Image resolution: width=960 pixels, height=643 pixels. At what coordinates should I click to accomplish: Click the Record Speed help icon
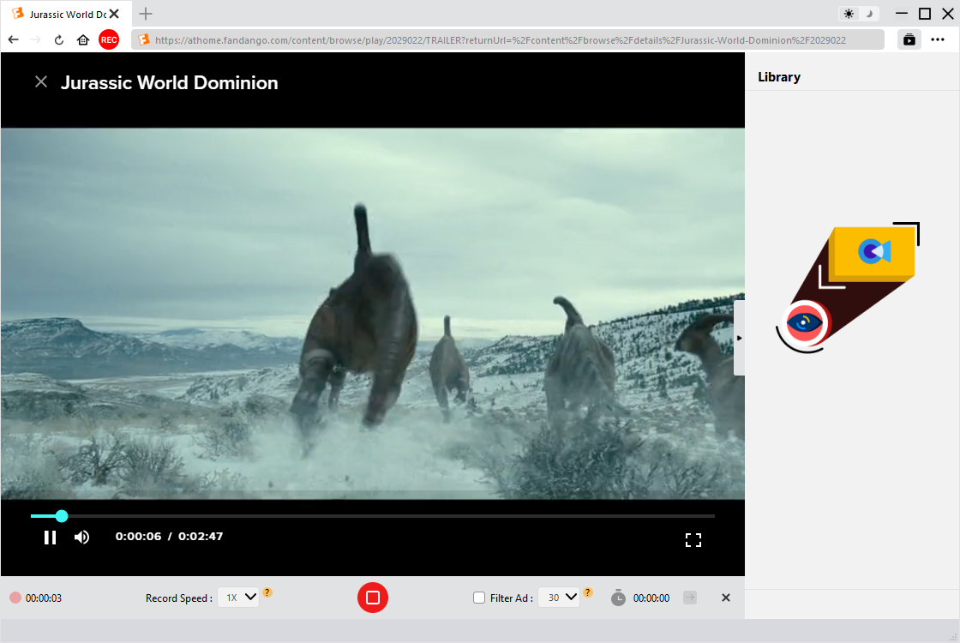tap(267, 592)
